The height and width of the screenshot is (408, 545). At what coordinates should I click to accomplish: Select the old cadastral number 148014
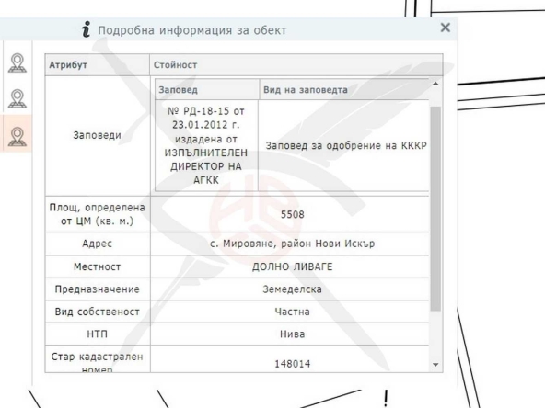click(293, 364)
